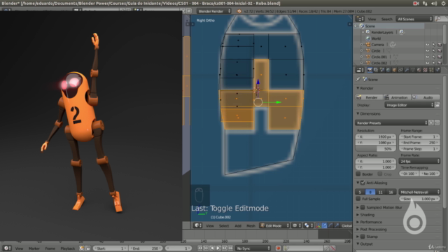
Task: Toggle Circle visibility eye in outliner
Action: [x=428, y=50]
